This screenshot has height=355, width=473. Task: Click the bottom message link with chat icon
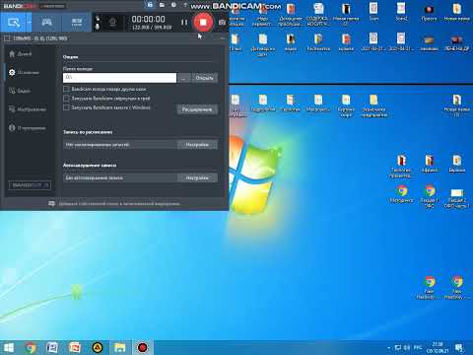(x=114, y=204)
